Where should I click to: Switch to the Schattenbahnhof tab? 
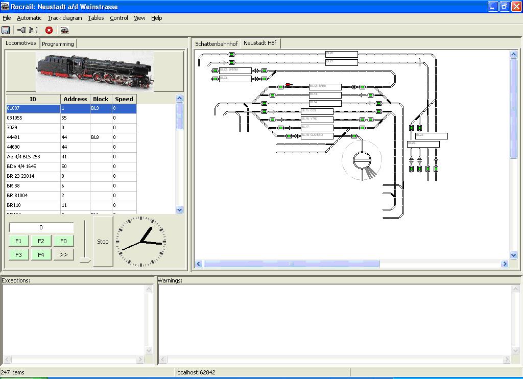tap(216, 44)
